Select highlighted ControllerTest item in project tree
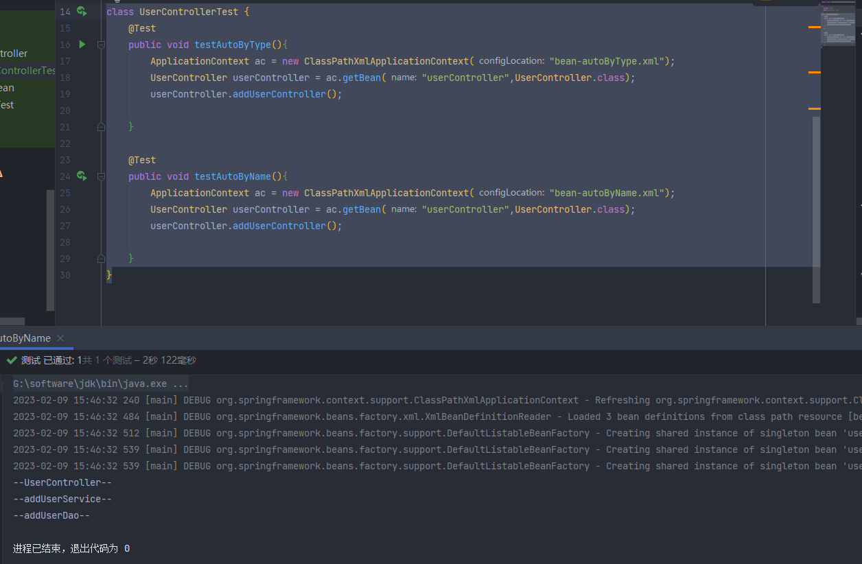 tap(27, 71)
